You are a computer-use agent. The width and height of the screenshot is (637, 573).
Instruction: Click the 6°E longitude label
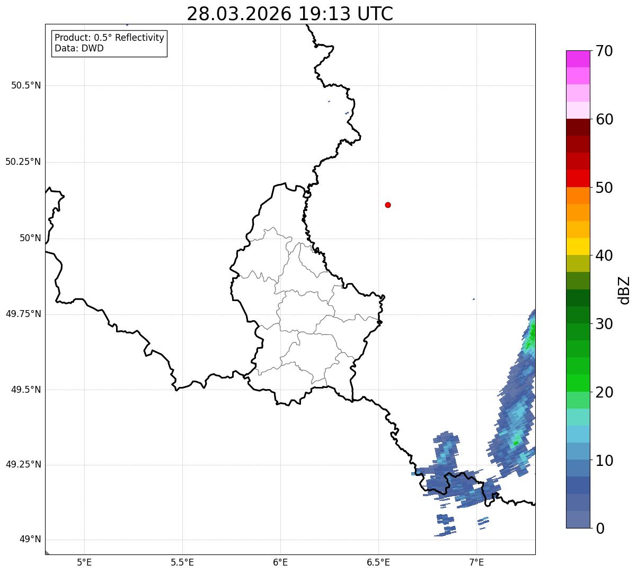[x=280, y=562]
